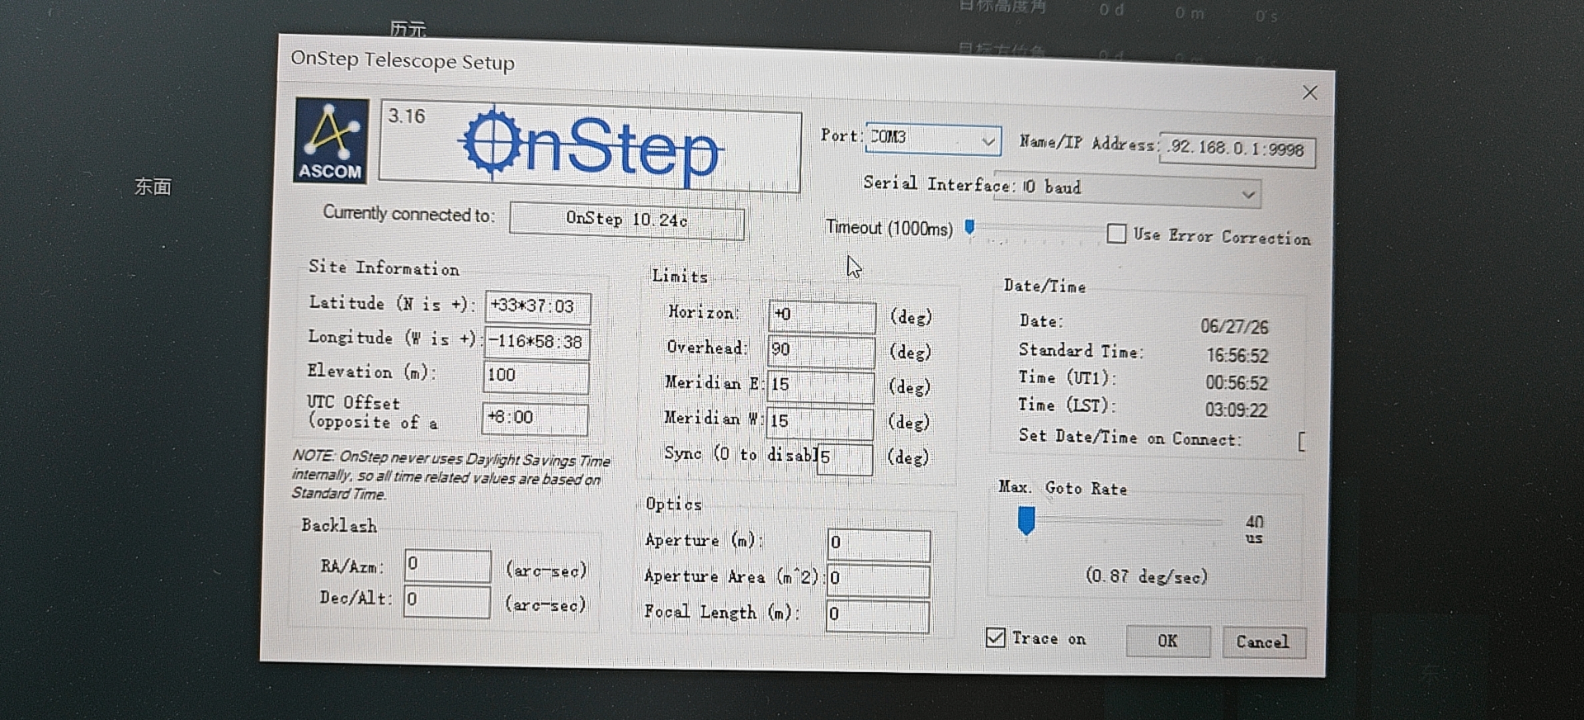
Task: Click the Cancel button
Action: coord(1263,642)
